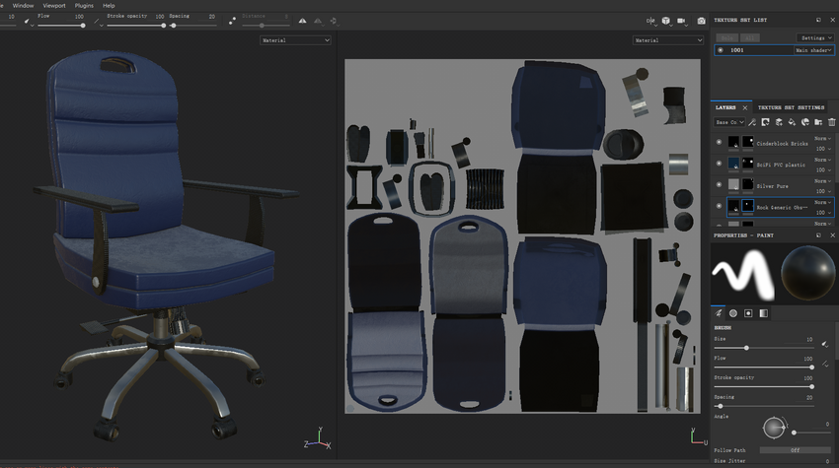The image size is (839, 468).
Task: Switch to Texture Set Settings tab
Action: 791,107
